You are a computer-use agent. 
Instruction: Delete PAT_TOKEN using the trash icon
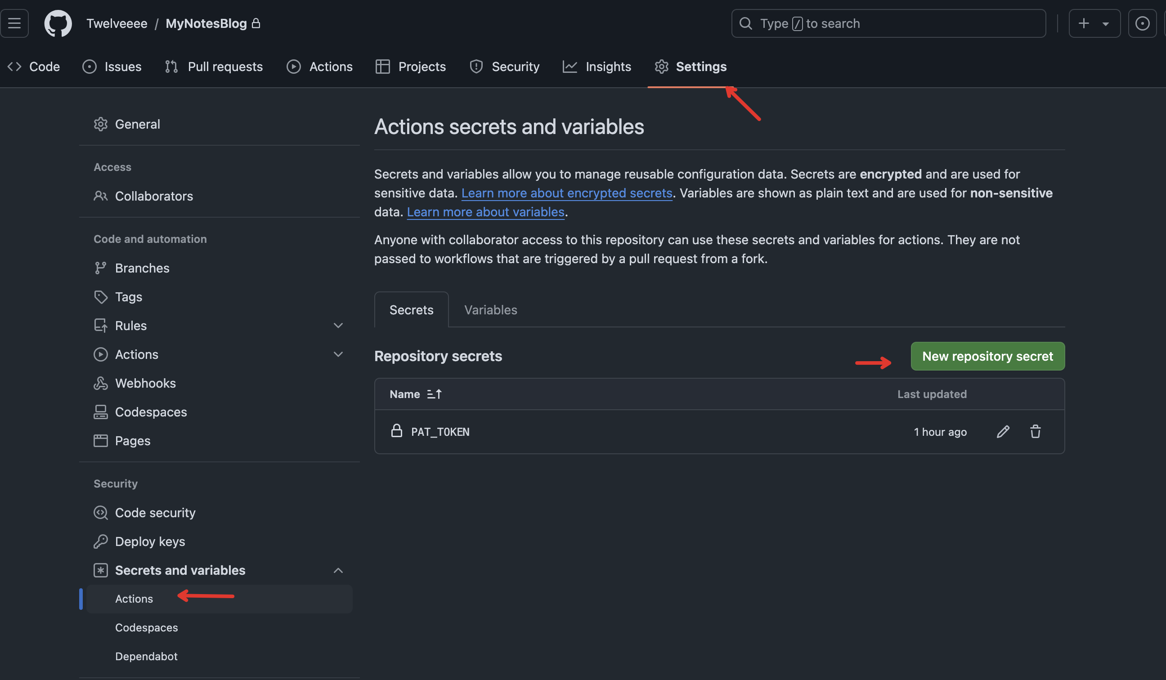point(1035,432)
